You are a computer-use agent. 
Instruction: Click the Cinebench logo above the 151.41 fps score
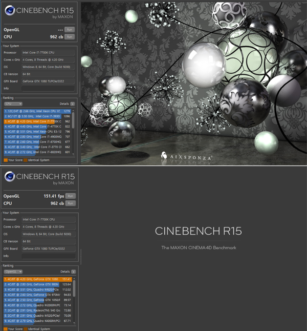coord(10,176)
